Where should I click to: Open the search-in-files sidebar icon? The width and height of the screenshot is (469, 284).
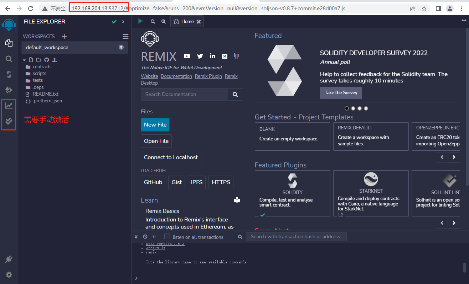(x=9, y=59)
